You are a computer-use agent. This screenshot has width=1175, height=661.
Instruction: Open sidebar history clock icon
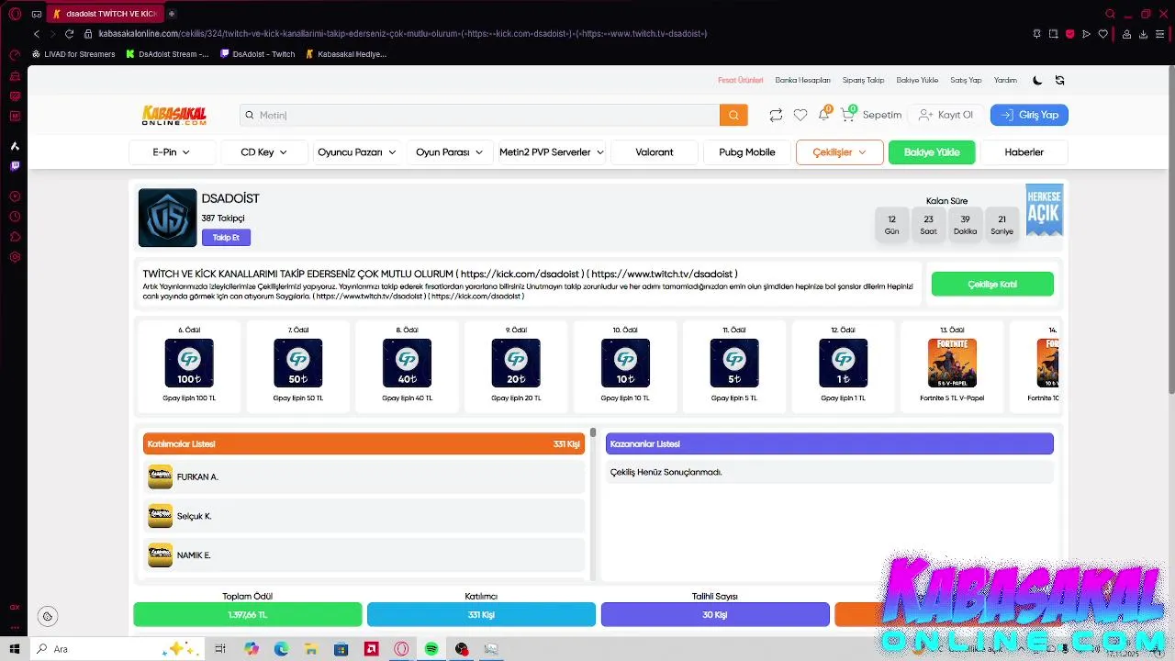15,217
